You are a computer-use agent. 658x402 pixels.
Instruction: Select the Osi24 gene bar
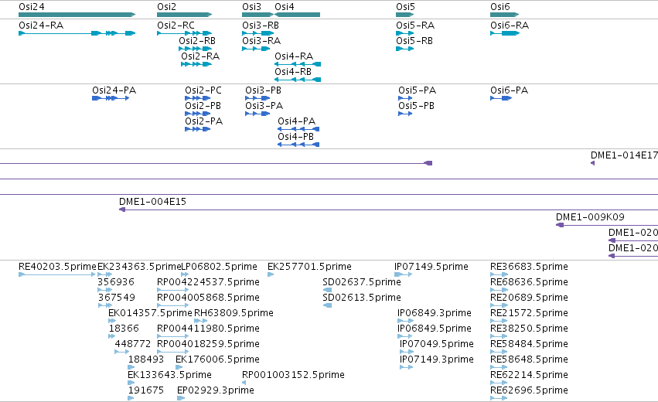[x=77, y=15]
